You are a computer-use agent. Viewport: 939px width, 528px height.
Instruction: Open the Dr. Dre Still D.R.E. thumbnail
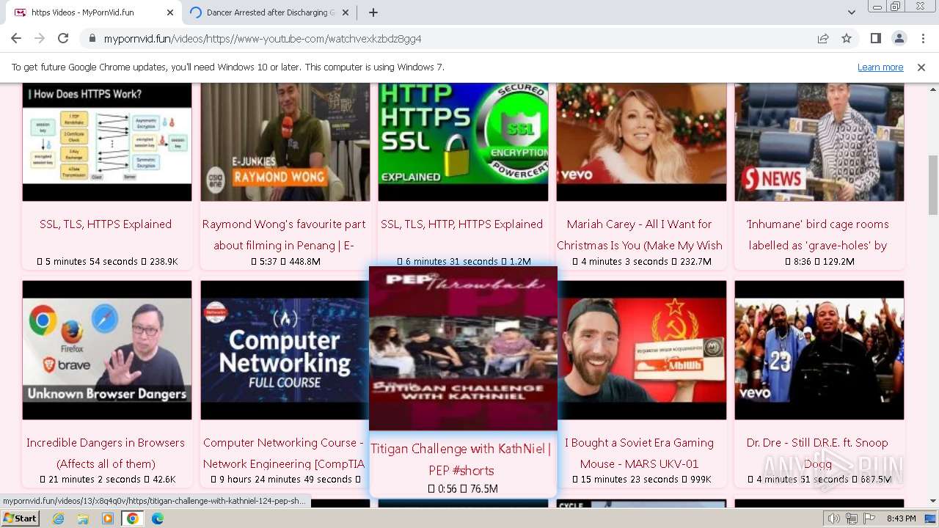pyautogui.click(x=819, y=350)
